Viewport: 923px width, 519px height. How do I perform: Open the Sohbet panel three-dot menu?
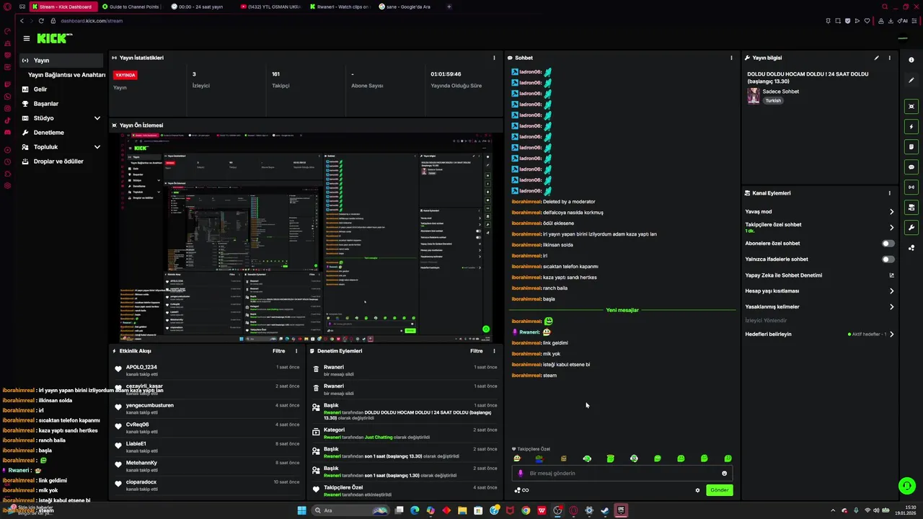[x=731, y=58]
